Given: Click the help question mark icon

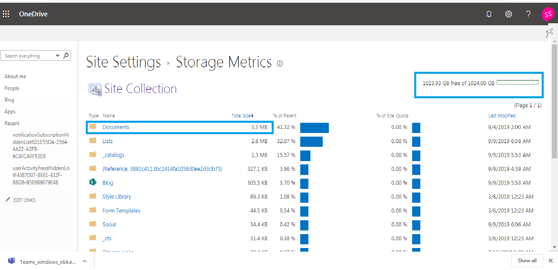Looking at the screenshot, I should (x=528, y=14).
